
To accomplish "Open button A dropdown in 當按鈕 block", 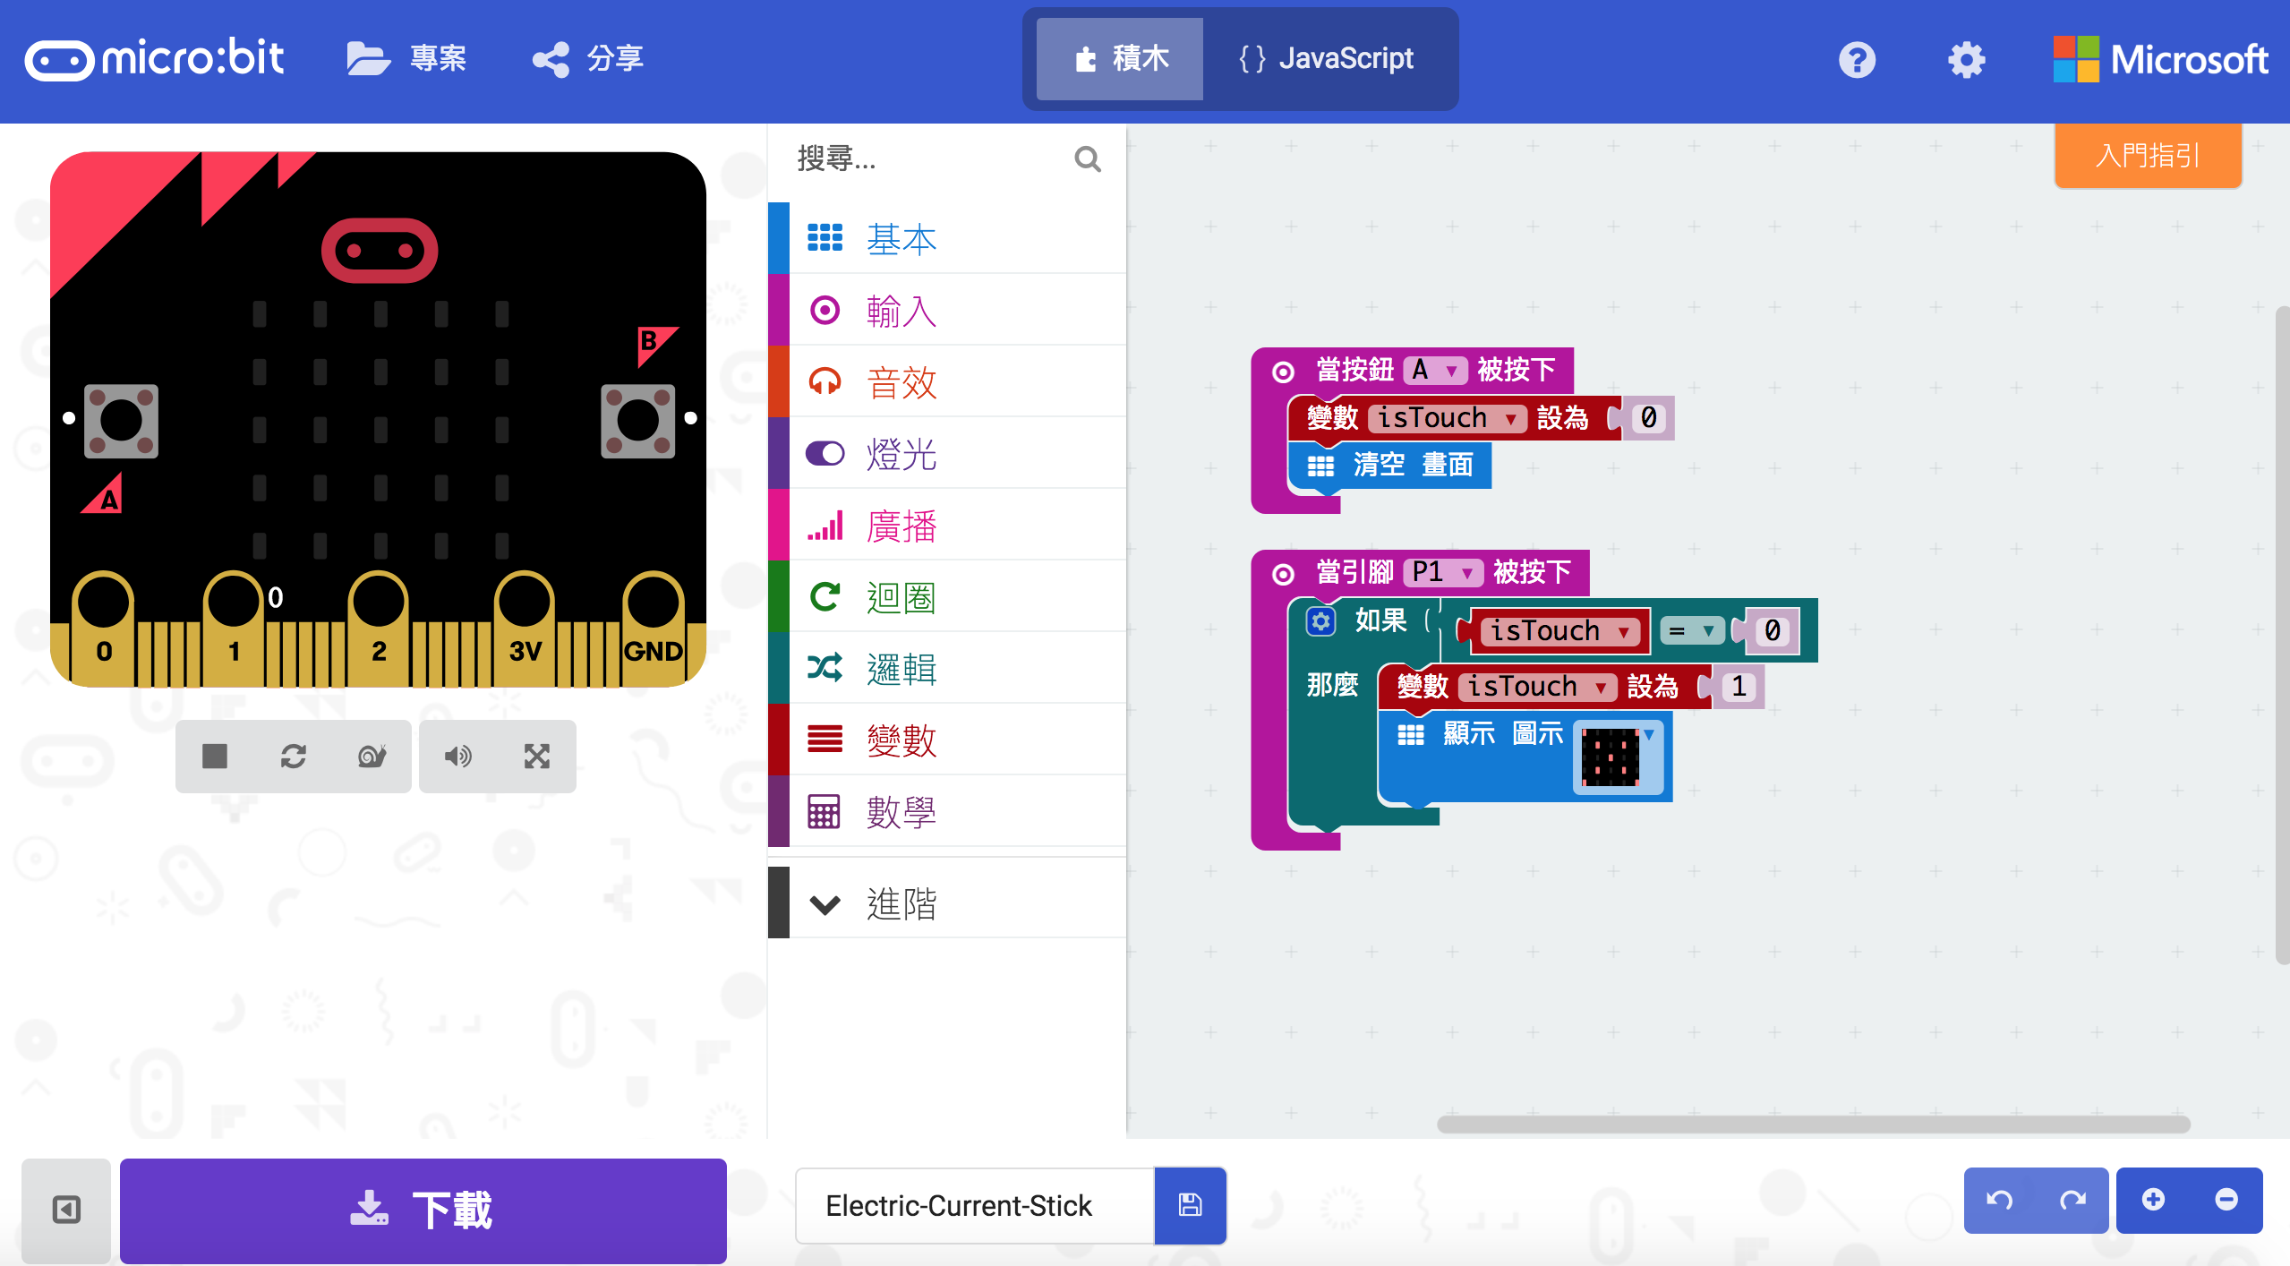I will point(1435,370).
